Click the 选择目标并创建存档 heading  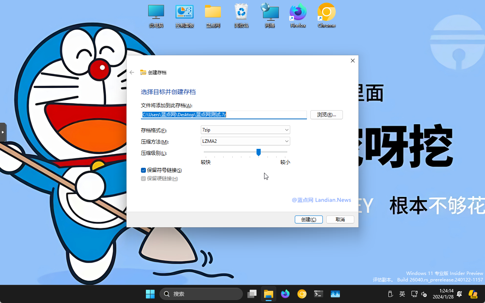point(168,92)
